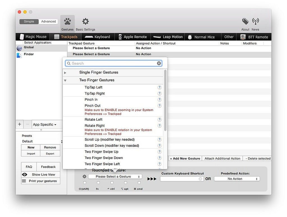
Task: Add an application with plus button
Action: pyautogui.click(x=20, y=124)
